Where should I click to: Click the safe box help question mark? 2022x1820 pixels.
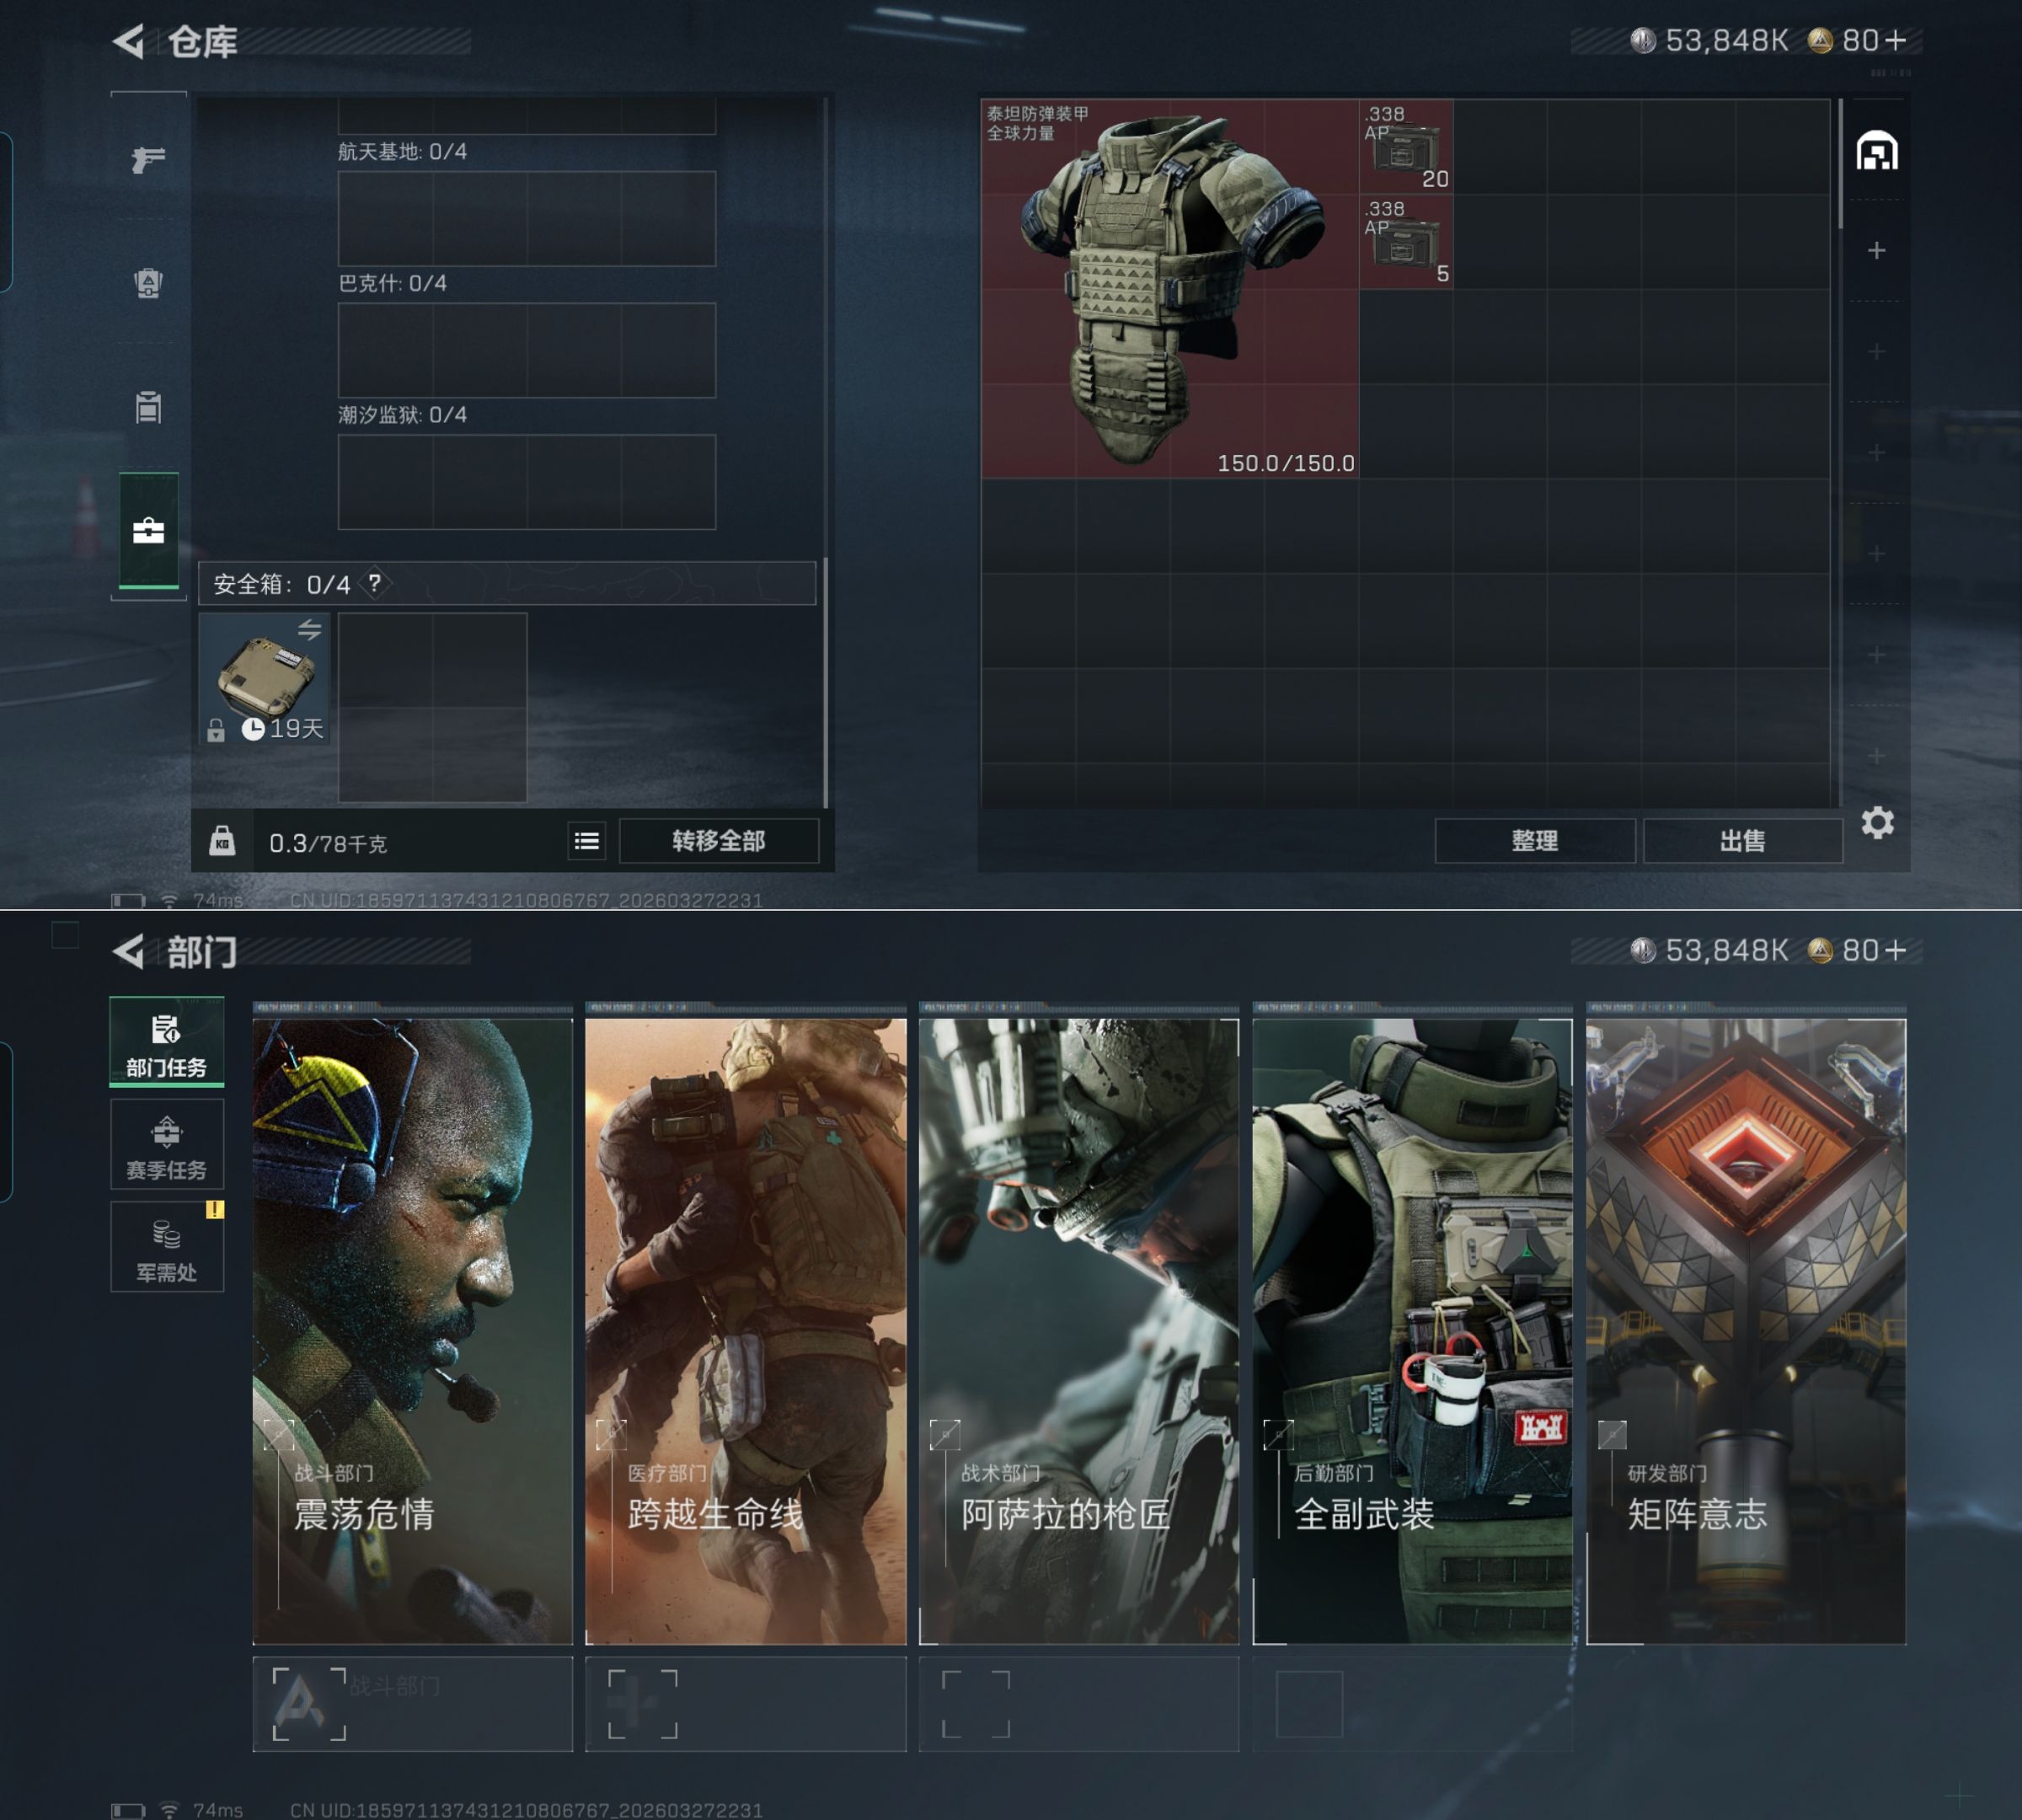(x=375, y=583)
